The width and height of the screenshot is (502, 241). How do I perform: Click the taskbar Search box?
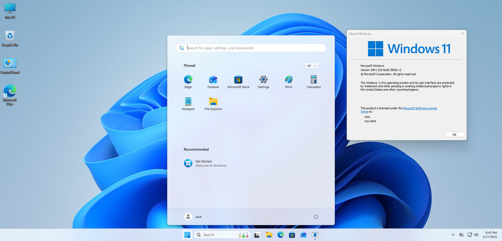click(x=222, y=235)
